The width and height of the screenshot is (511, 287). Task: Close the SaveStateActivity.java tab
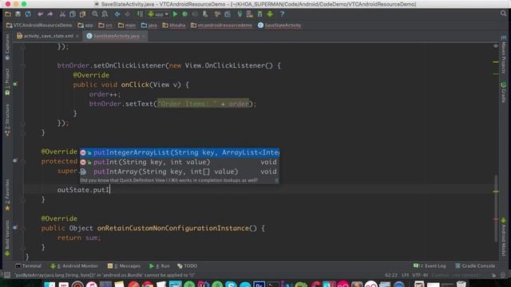pos(144,36)
